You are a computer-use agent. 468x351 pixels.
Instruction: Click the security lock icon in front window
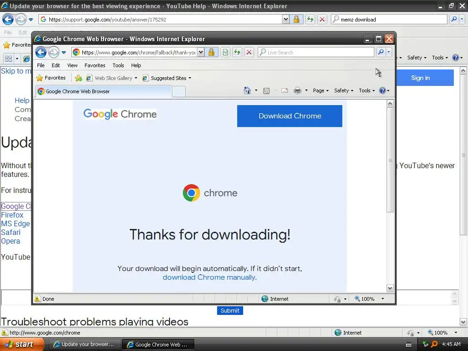[x=211, y=52]
